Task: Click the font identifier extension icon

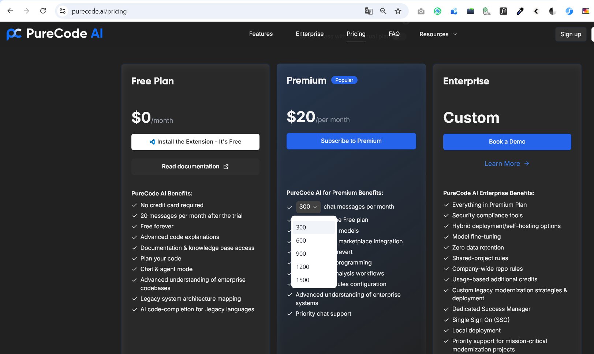Action: coord(503,11)
